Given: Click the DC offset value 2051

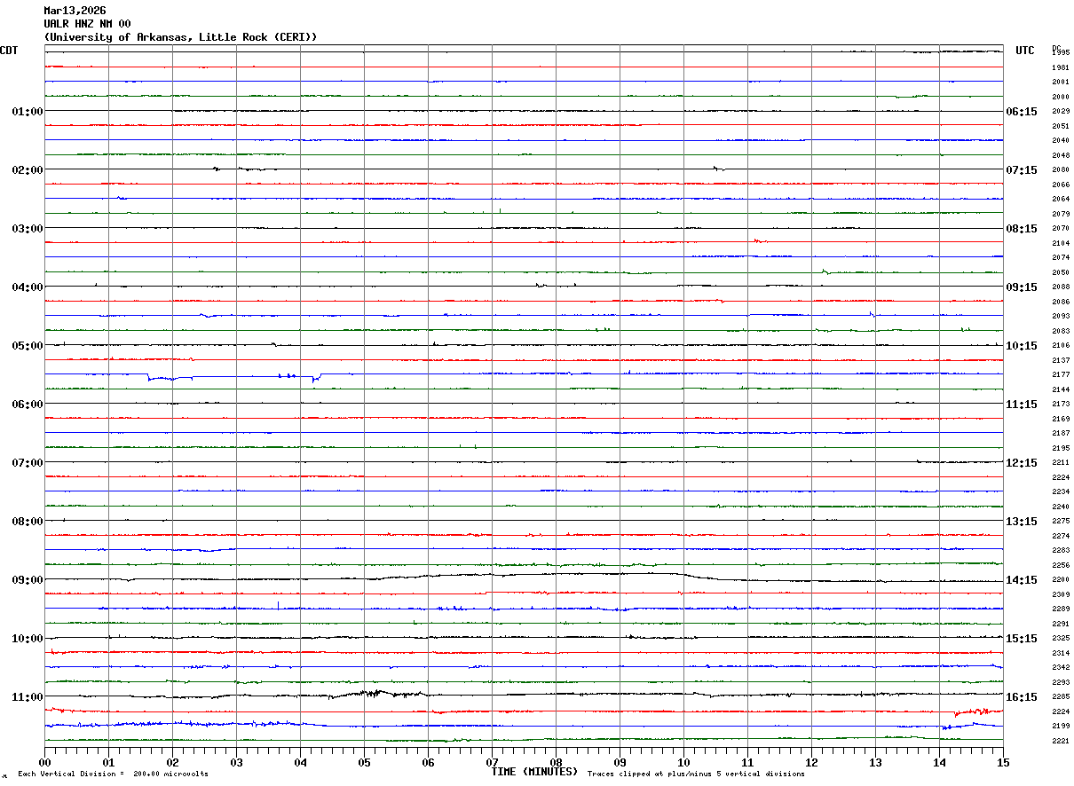Looking at the screenshot, I should tap(1061, 126).
